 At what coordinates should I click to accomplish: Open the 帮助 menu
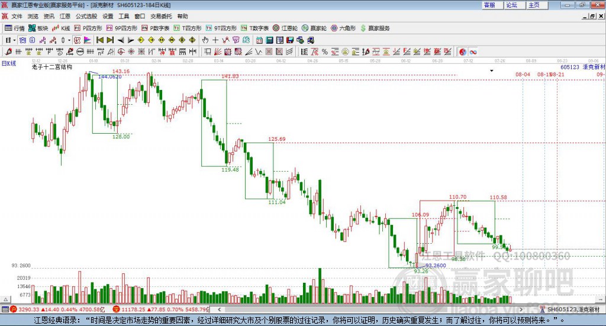182,16
